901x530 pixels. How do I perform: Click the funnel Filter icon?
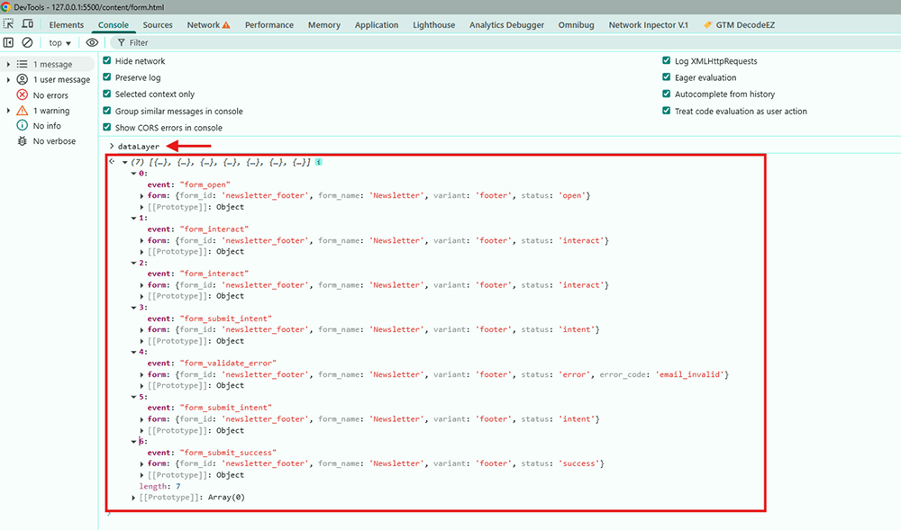[122, 42]
